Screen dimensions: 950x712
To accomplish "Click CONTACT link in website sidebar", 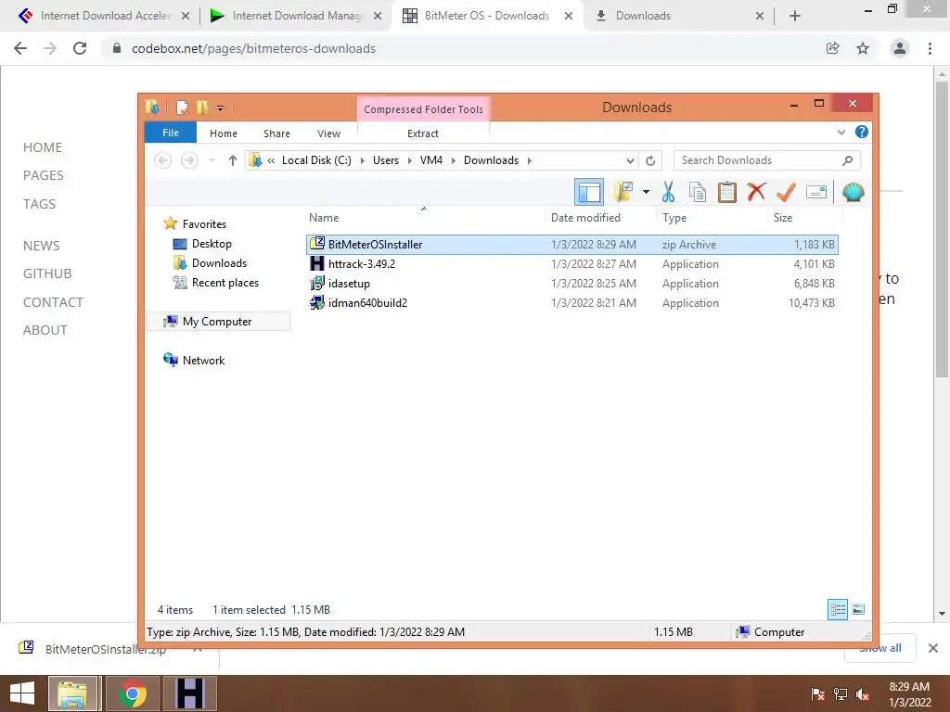I will [53, 302].
